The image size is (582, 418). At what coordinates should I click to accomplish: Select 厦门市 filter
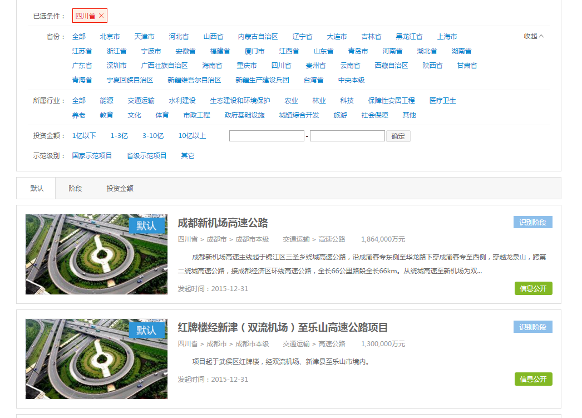coord(255,51)
